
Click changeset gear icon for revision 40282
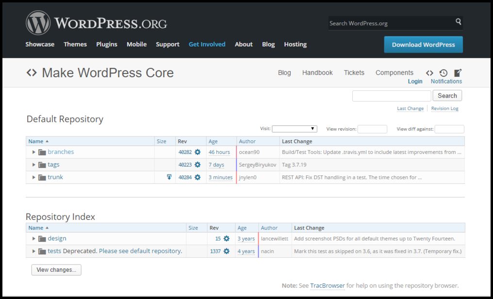pos(197,152)
